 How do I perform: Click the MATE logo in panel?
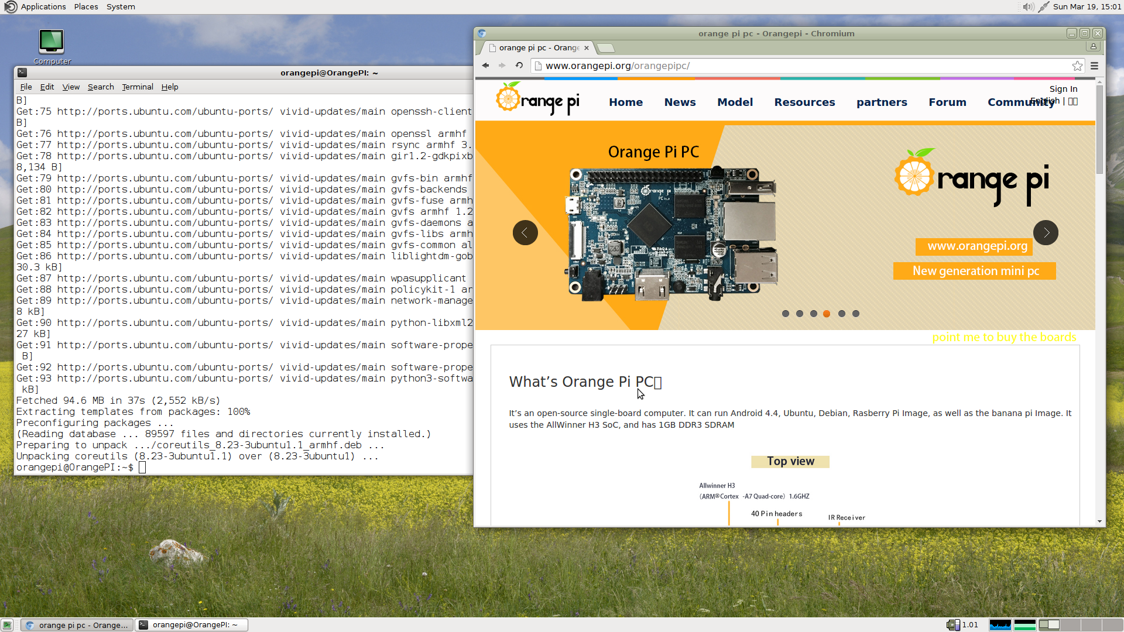pyautogui.click(x=10, y=7)
